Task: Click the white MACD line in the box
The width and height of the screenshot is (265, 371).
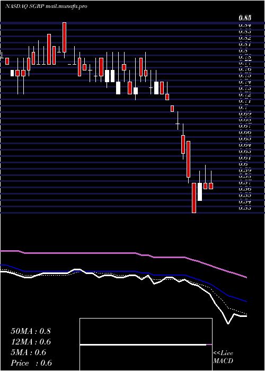Action: 143,344
